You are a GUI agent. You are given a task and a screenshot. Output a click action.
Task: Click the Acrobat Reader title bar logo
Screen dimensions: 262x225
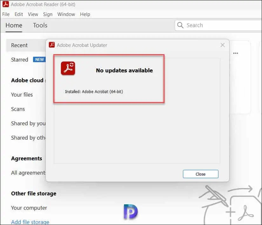[6, 4]
